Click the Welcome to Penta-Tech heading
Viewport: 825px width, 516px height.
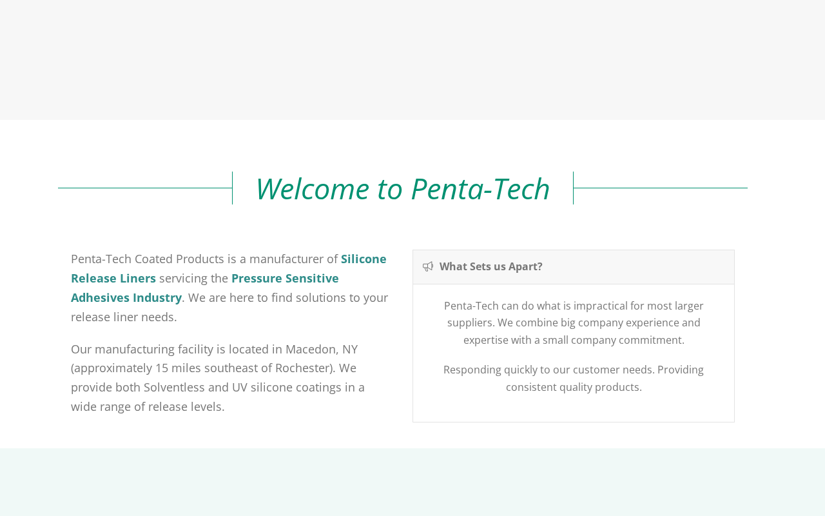[403, 188]
